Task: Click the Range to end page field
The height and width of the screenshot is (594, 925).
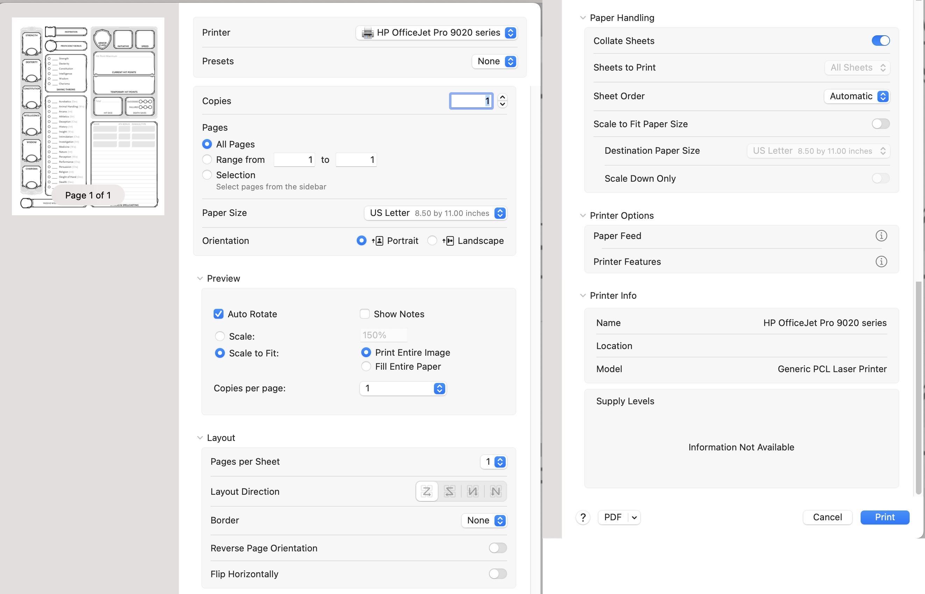Action: pos(356,160)
